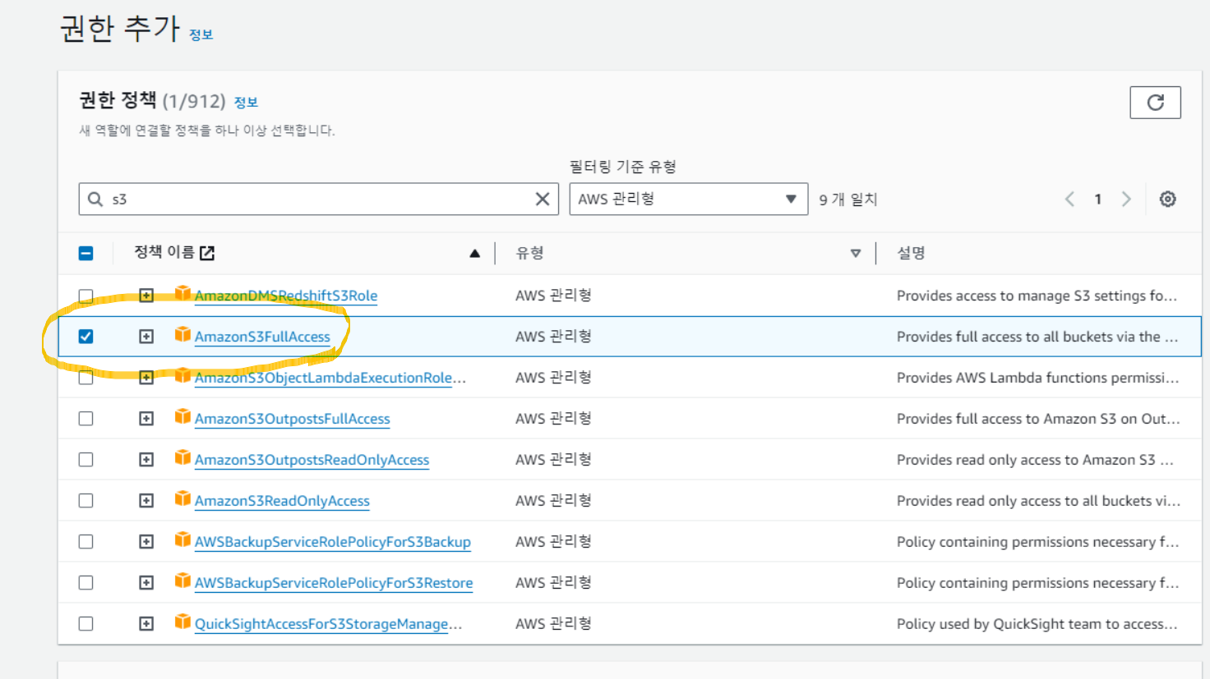Click the 유형 column header label
This screenshot has width=1210, height=679.
tap(529, 253)
